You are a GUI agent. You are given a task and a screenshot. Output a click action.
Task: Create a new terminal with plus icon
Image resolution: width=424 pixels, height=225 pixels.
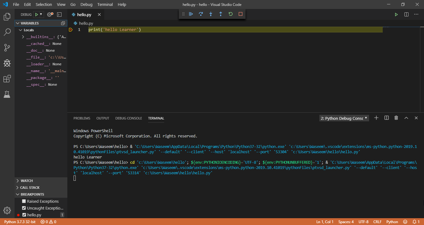pyautogui.click(x=376, y=118)
